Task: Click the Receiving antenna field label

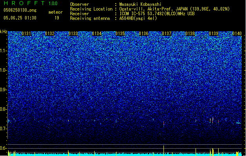Action: 90,18
